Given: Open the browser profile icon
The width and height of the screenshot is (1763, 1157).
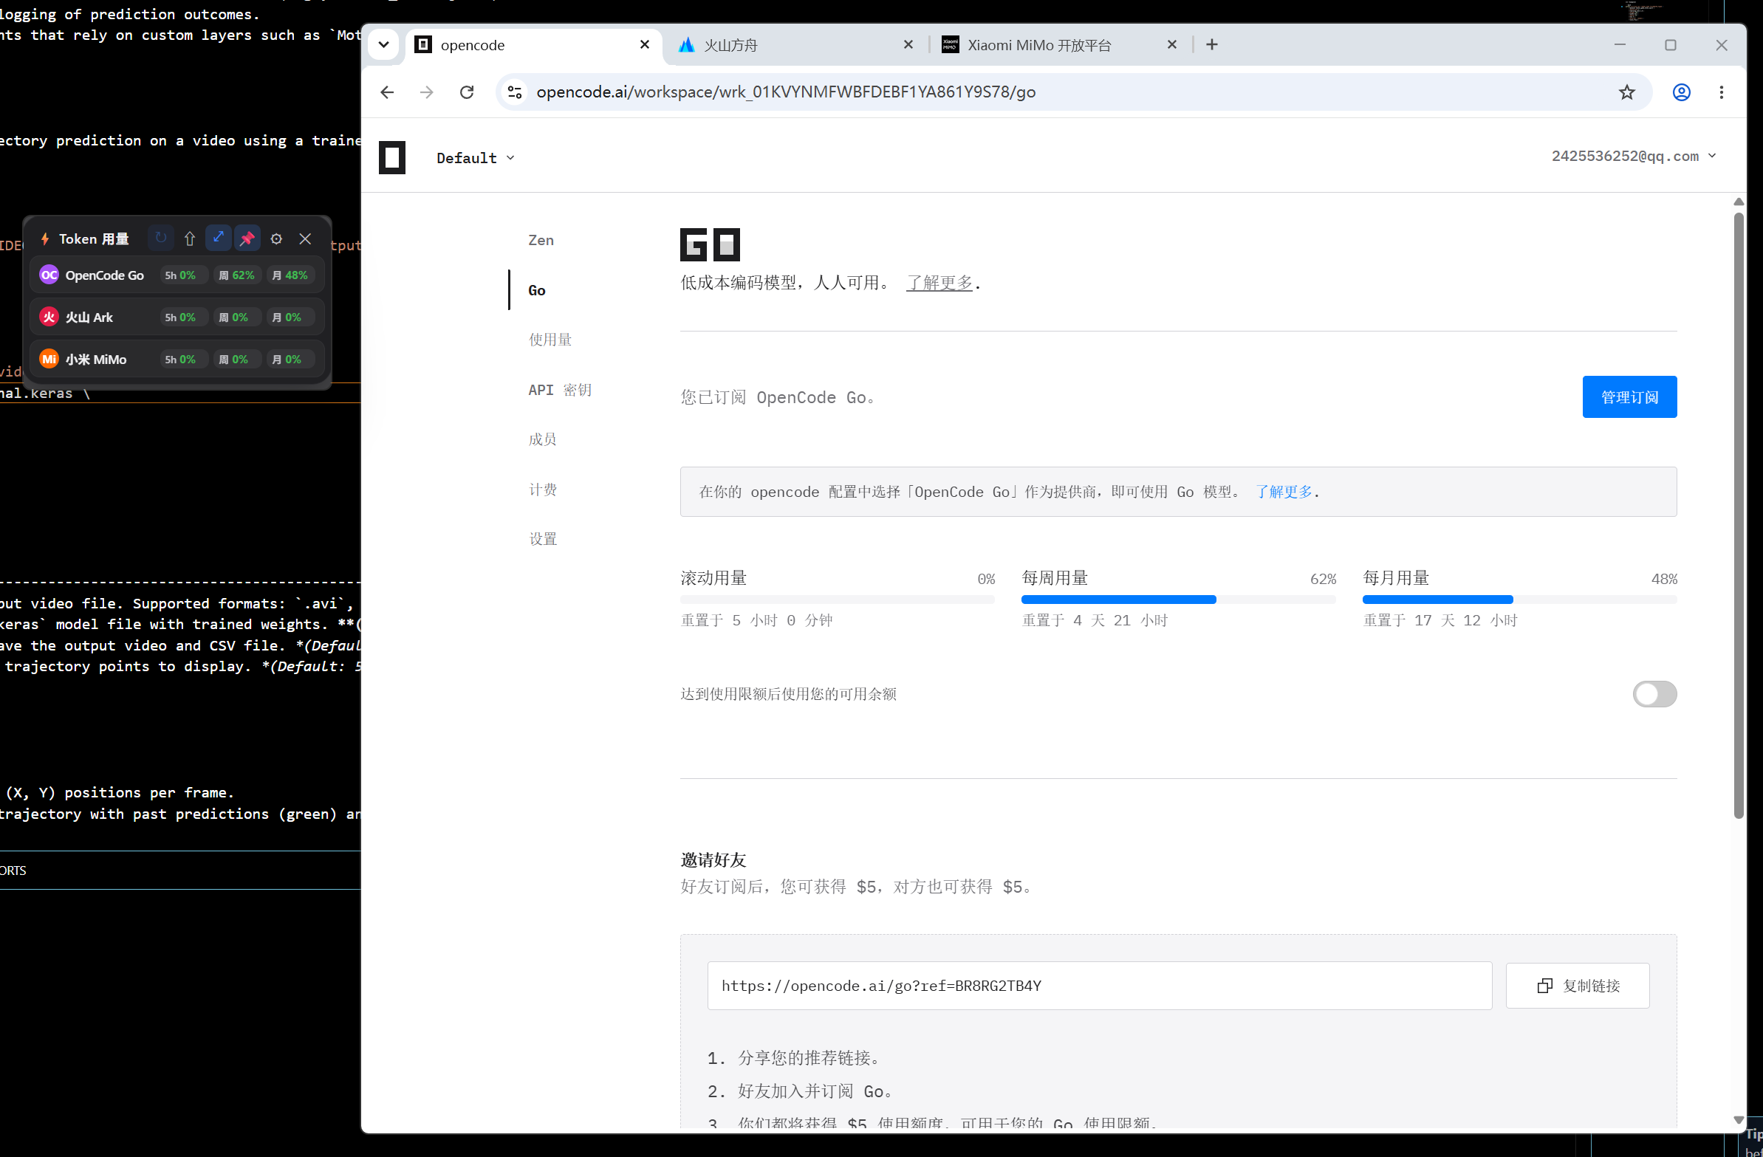Looking at the screenshot, I should tap(1682, 92).
